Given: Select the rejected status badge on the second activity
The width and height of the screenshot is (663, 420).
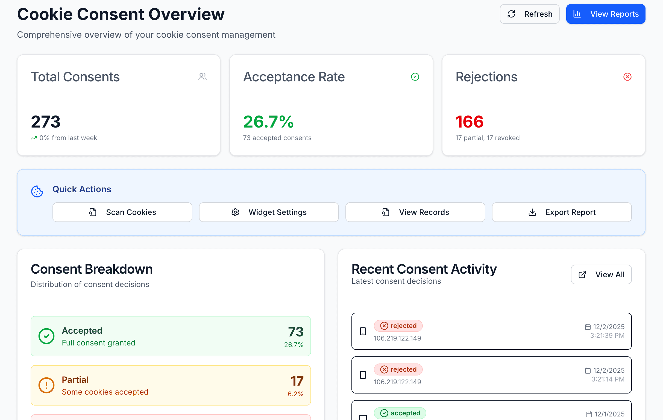Looking at the screenshot, I should [x=398, y=369].
